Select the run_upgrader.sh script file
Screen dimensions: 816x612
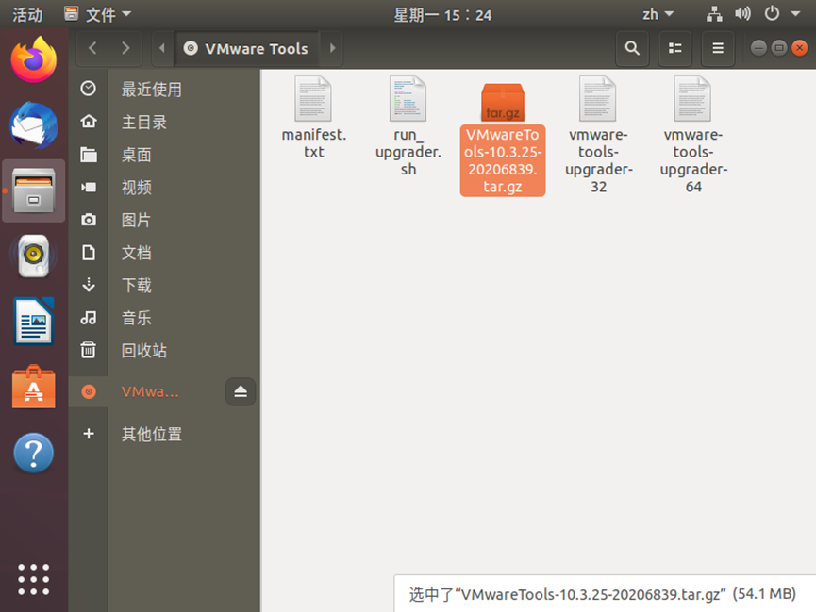point(408,126)
